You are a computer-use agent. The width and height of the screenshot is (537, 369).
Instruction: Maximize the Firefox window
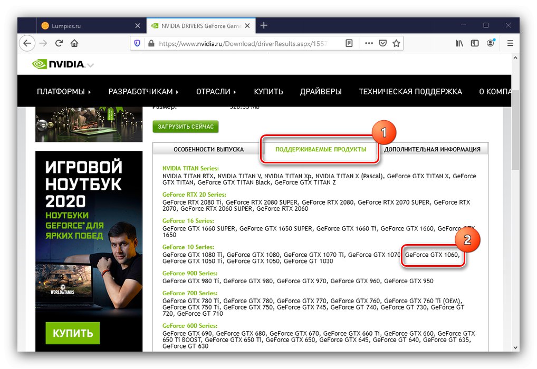pos(486,25)
